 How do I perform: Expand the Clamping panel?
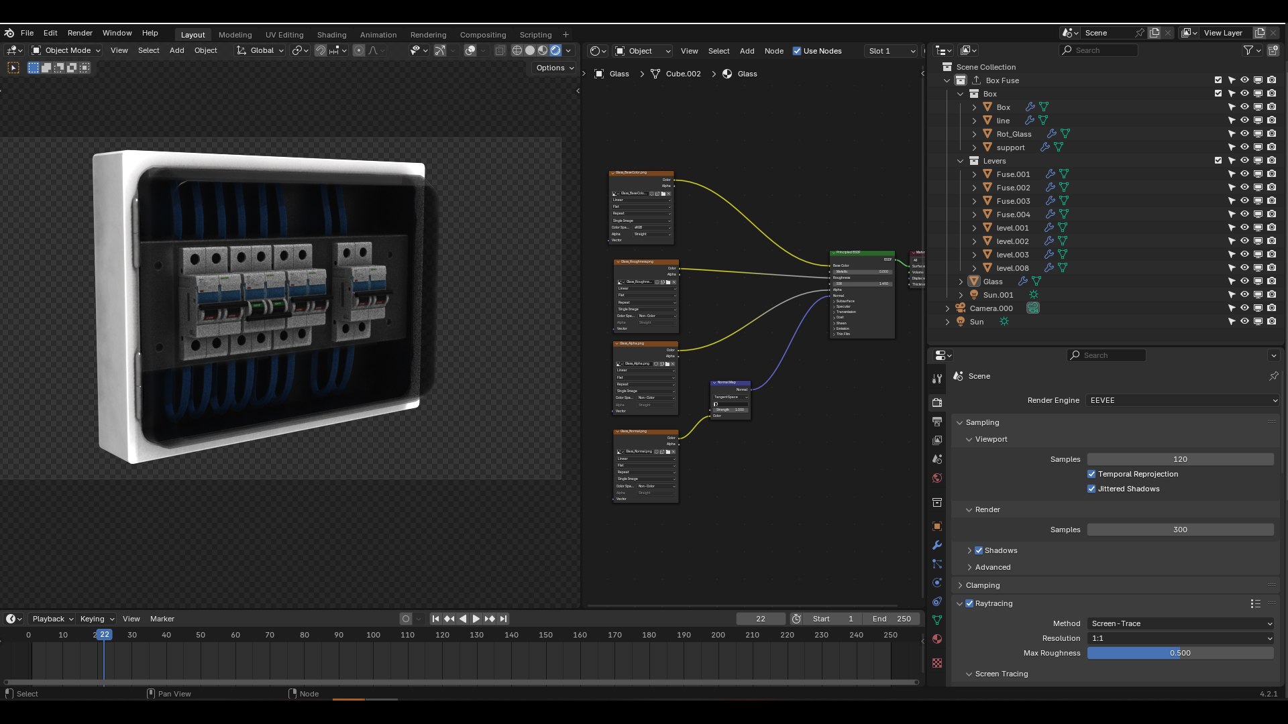tap(983, 585)
